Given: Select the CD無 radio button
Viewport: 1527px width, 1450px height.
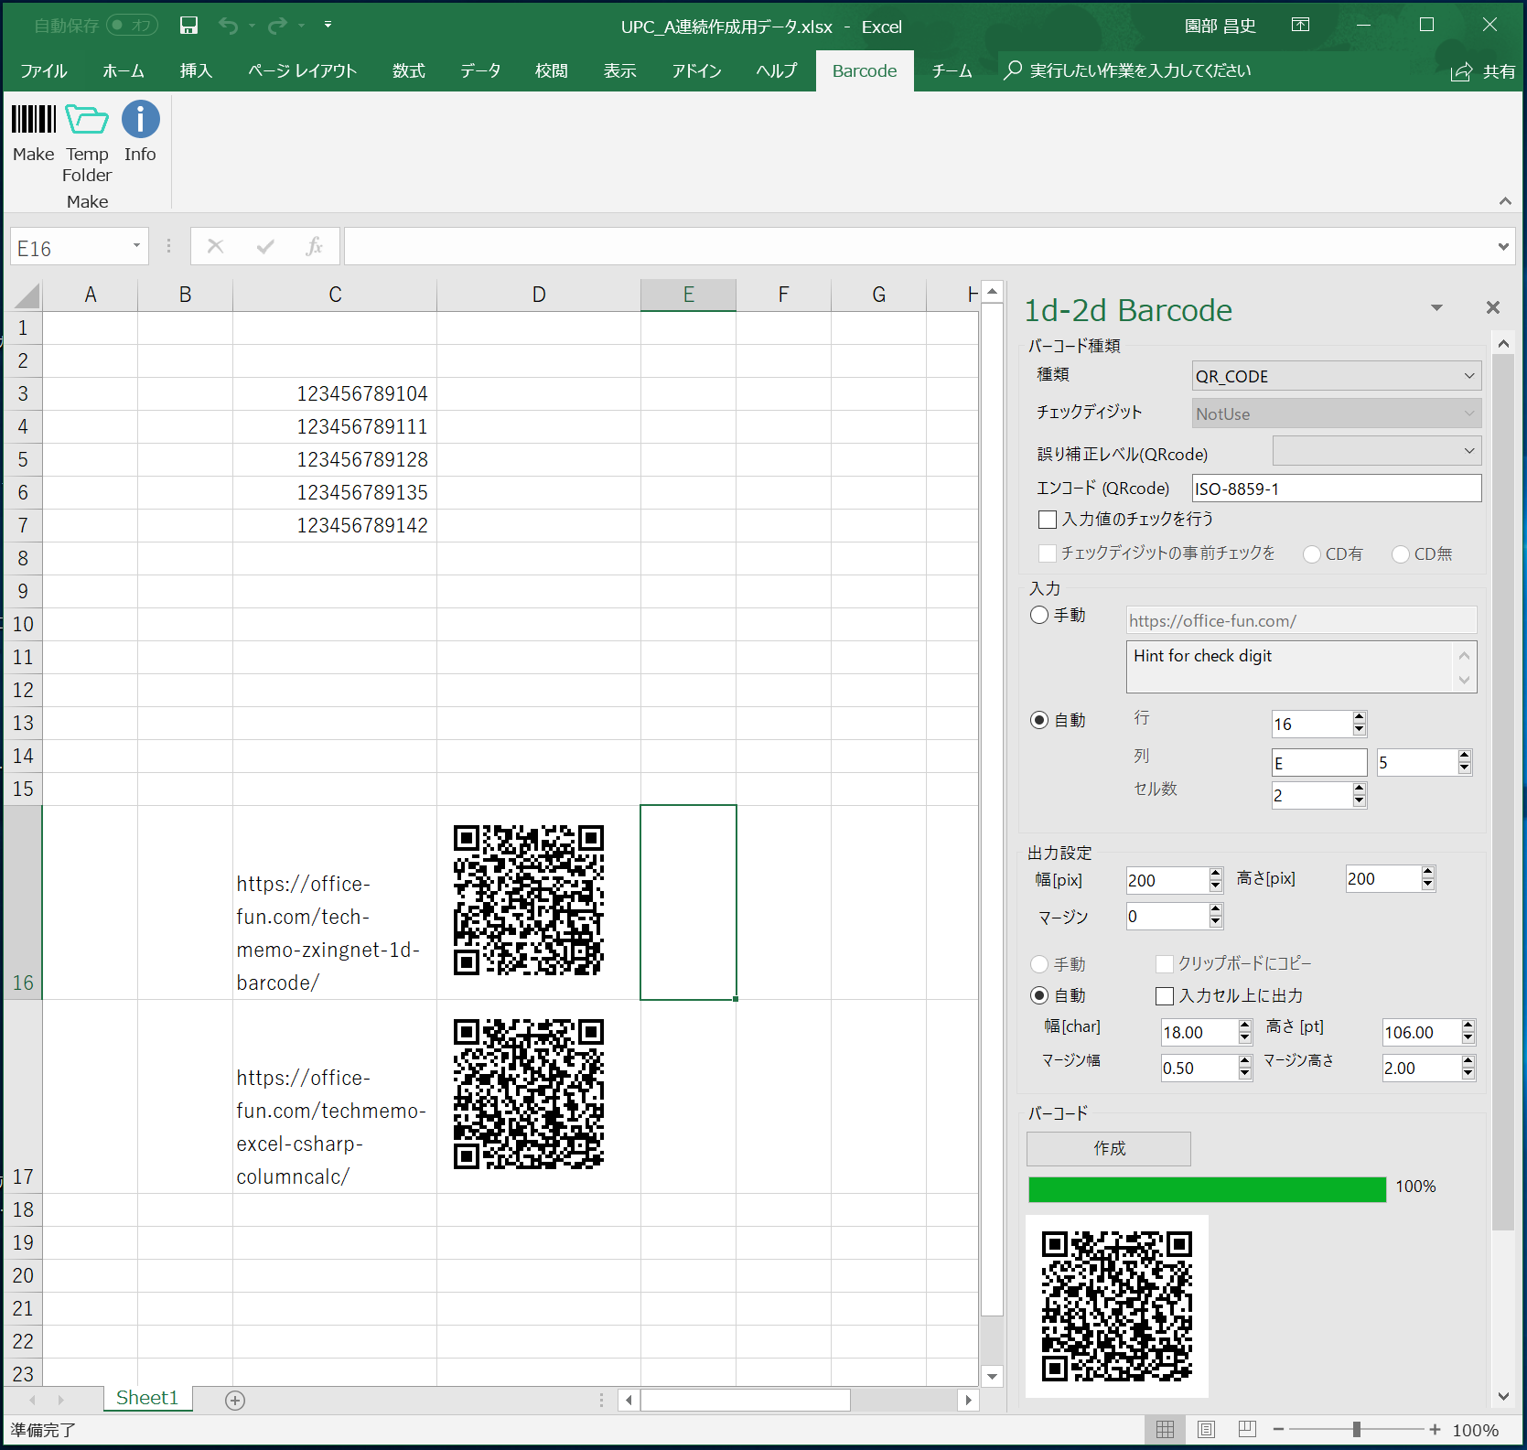Looking at the screenshot, I should (1401, 554).
